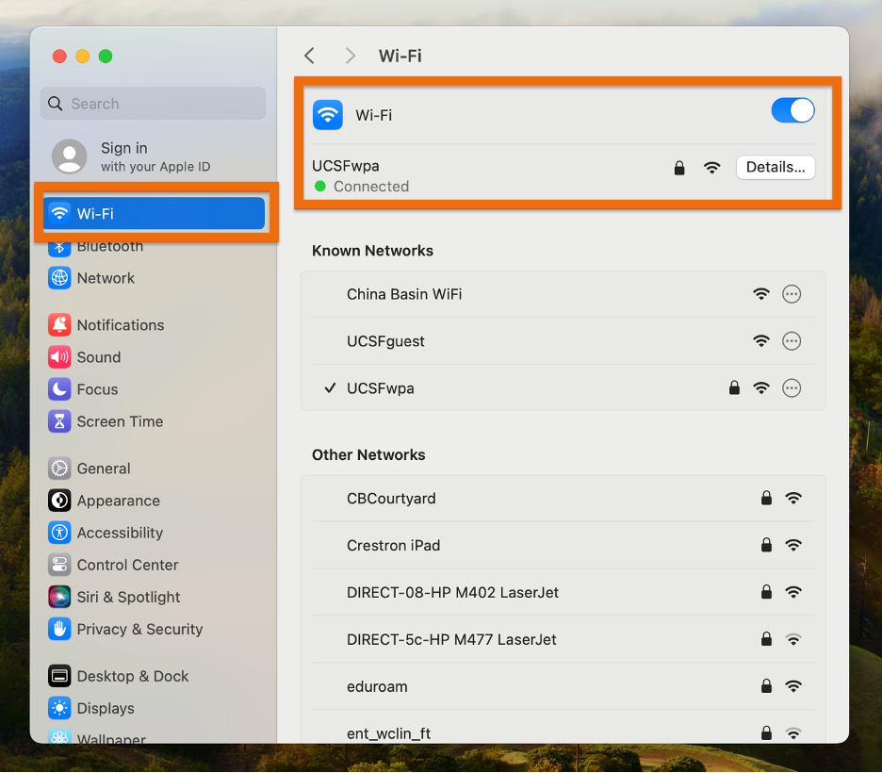Click the Desktop & Dock icon

pos(59,676)
